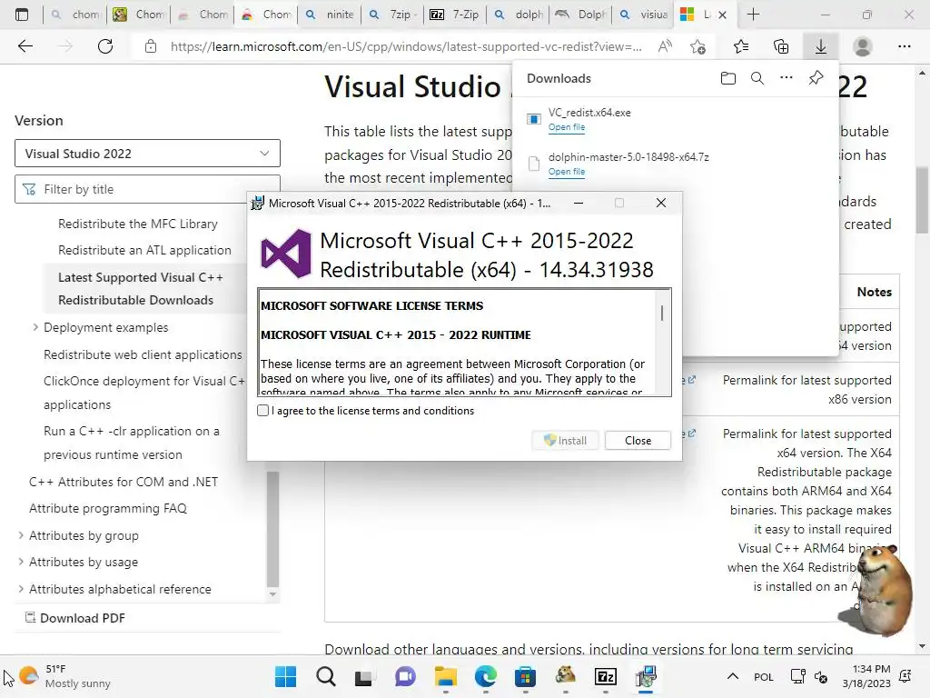This screenshot has height=698, width=930.
Task: Expand Attributes by group node
Action: click(x=21, y=535)
